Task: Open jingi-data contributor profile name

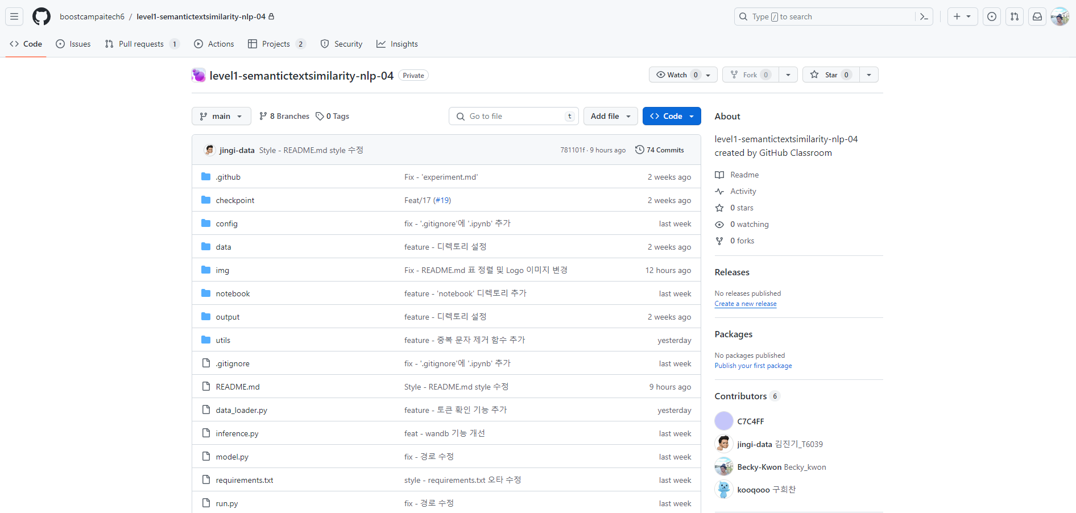Action: pyautogui.click(x=755, y=444)
